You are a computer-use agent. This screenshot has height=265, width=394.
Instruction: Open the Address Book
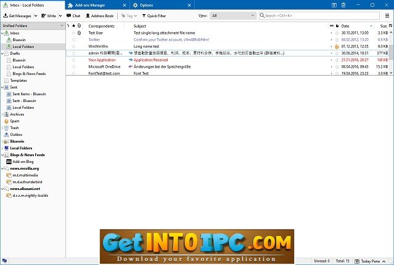(100, 16)
